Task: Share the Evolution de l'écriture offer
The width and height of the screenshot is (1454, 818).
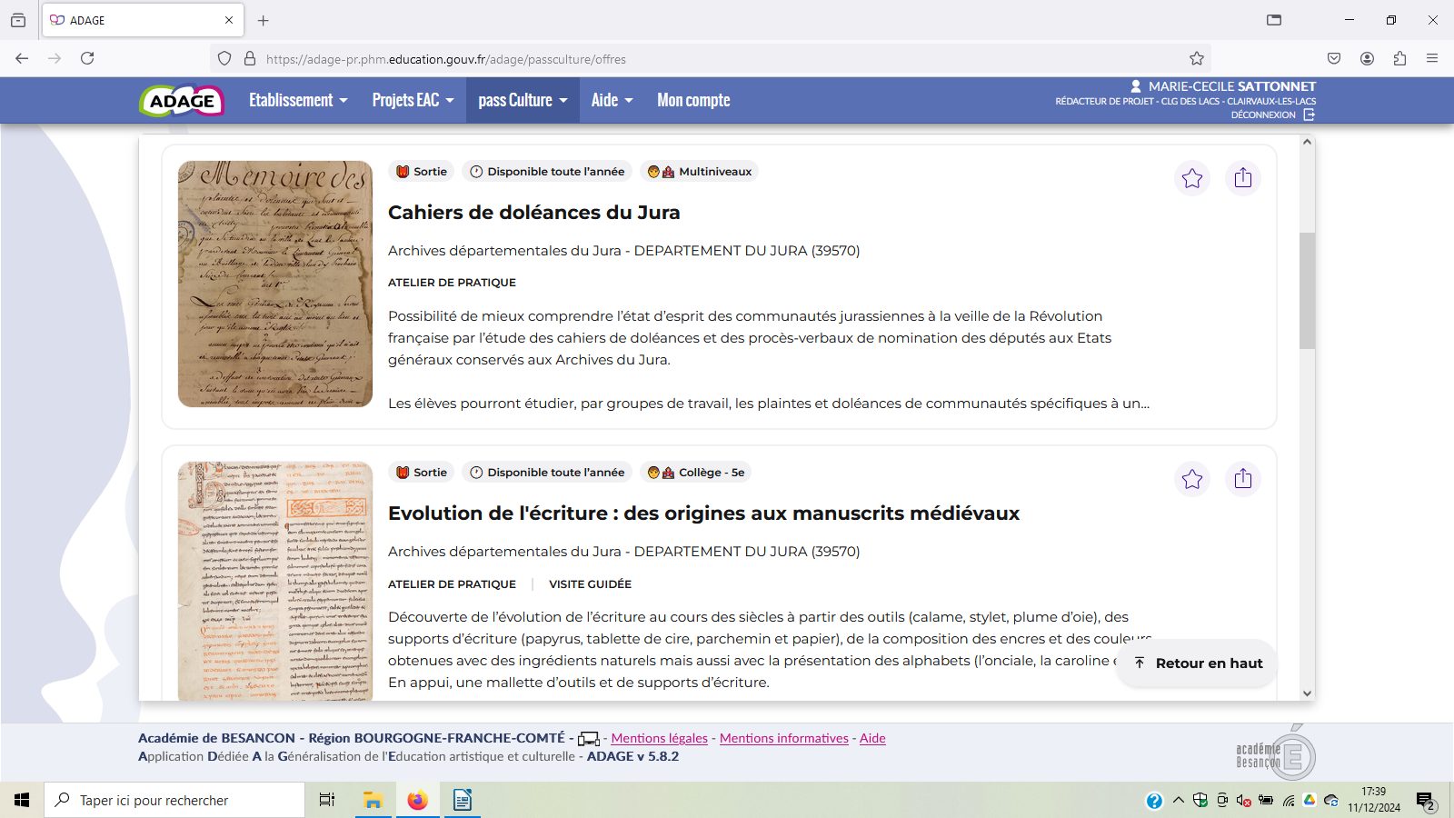Action: [1243, 479]
